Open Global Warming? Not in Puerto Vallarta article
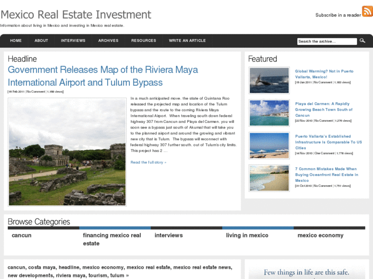The width and height of the screenshot is (373, 279). (324, 74)
